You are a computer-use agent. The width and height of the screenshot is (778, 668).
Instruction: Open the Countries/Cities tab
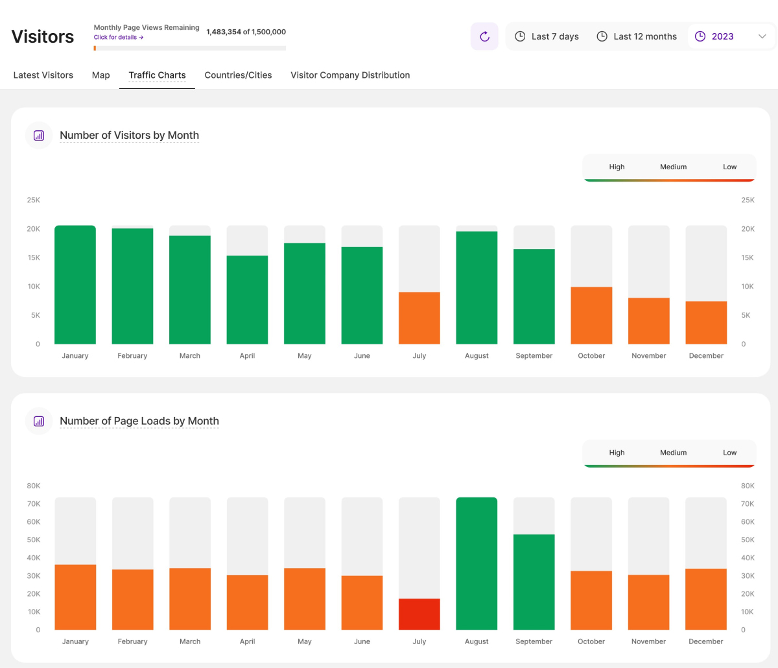pyautogui.click(x=238, y=75)
